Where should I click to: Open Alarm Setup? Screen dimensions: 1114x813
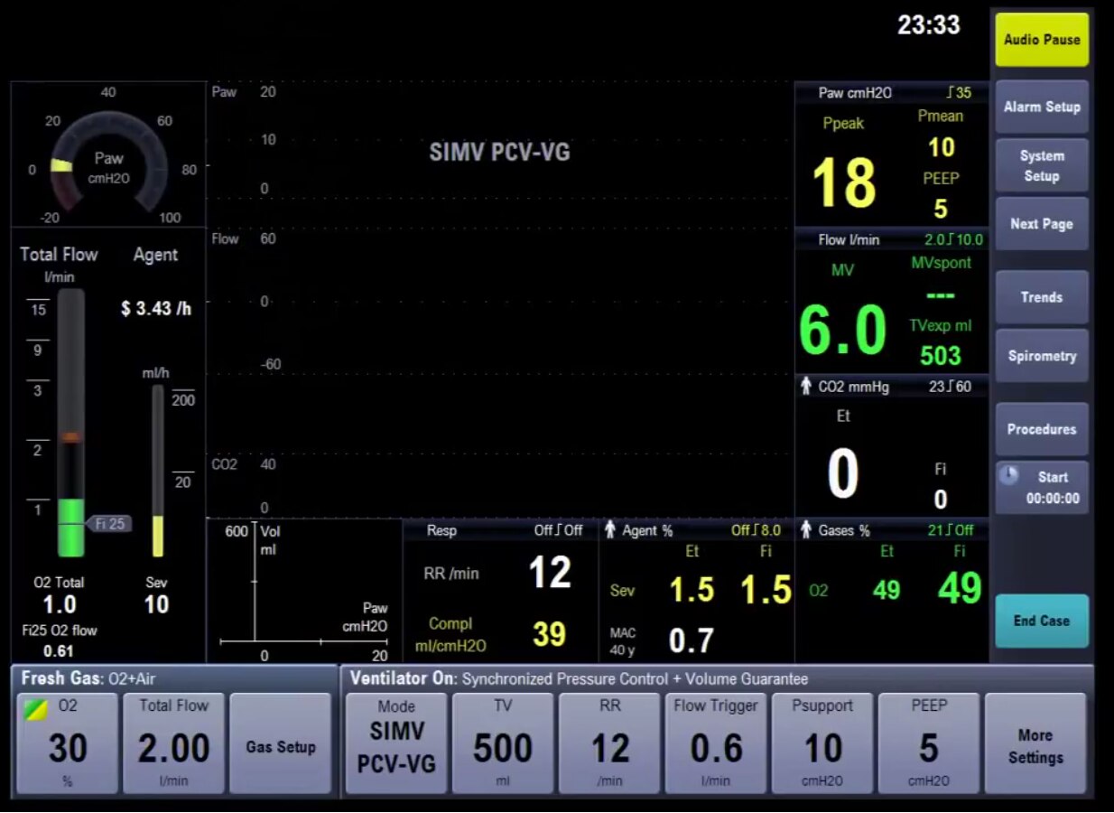(x=1041, y=107)
